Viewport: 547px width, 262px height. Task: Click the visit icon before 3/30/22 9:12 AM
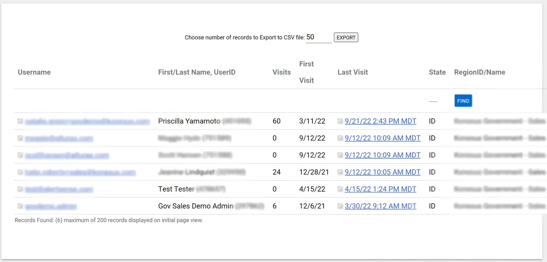(340, 206)
